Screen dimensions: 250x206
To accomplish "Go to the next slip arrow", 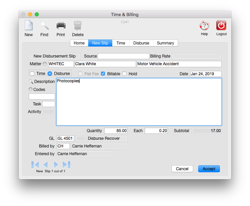I will (x=56, y=165).
